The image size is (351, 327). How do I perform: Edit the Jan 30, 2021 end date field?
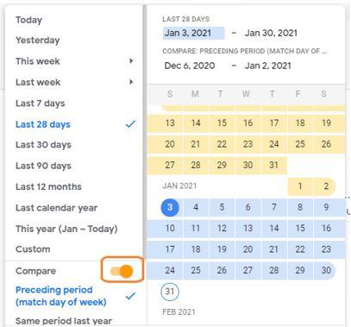(271, 33)
